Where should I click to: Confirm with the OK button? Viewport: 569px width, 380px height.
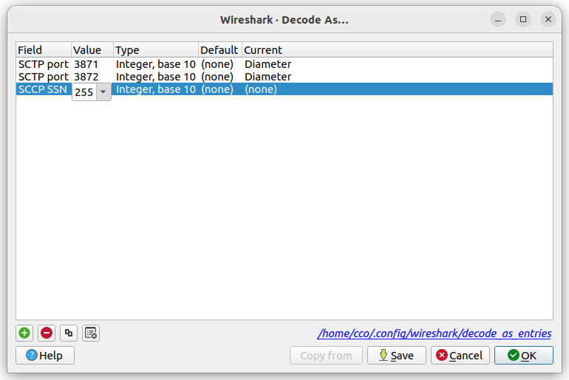tap(523, 356)
